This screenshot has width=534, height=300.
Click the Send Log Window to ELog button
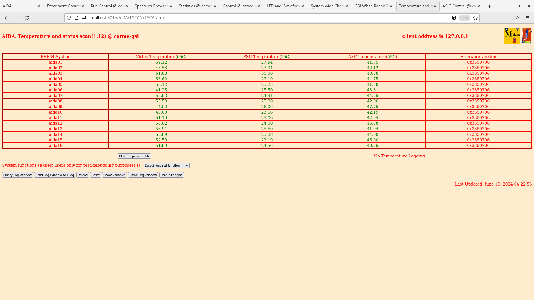pos(54,175)
